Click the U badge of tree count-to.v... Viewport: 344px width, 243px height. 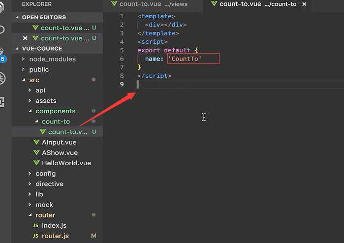(94, 132)
